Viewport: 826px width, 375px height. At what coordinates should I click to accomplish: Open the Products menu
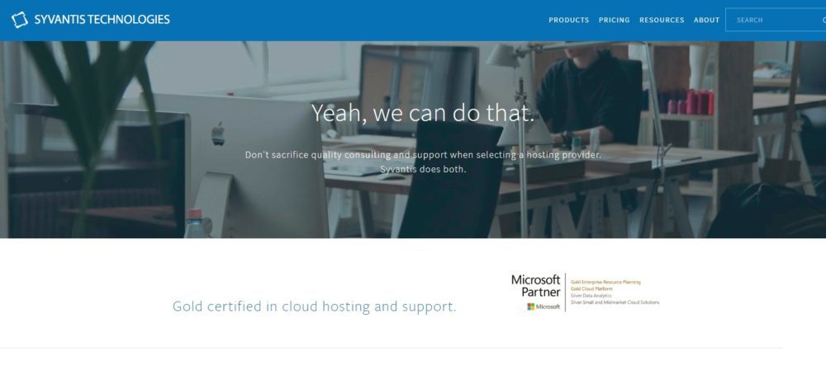click(x=568, y=20)
